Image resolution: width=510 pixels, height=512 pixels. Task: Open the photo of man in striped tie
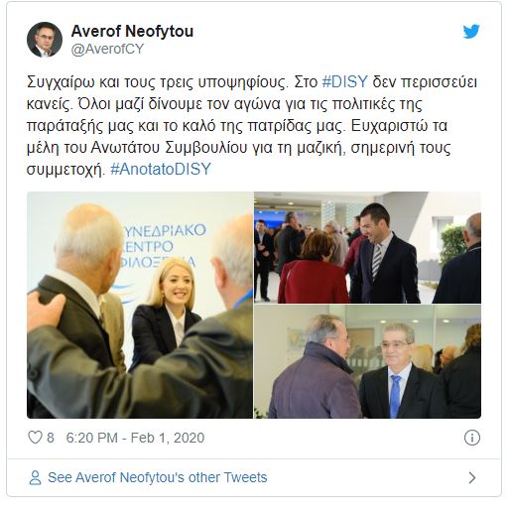[x=367, y=247]
